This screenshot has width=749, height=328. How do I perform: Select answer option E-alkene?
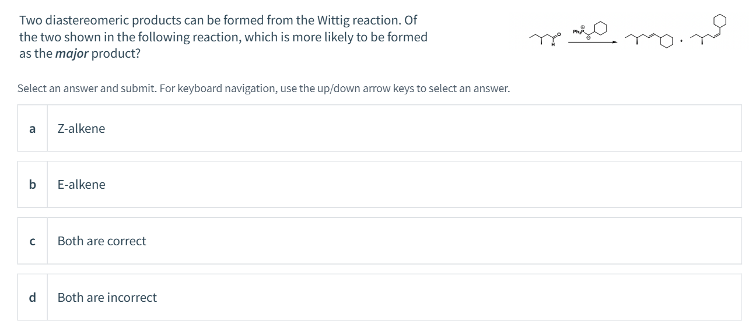click(379, 185)
